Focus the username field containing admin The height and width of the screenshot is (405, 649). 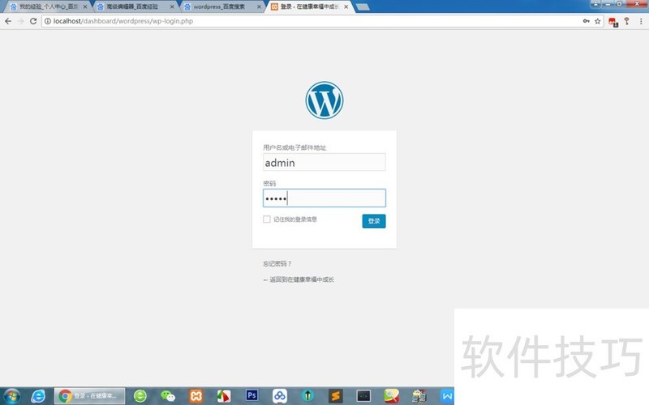click(x=324, y=163)
